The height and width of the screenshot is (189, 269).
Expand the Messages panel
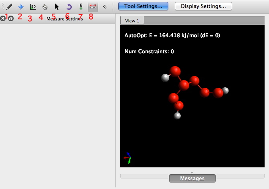(x=192, y=178)
